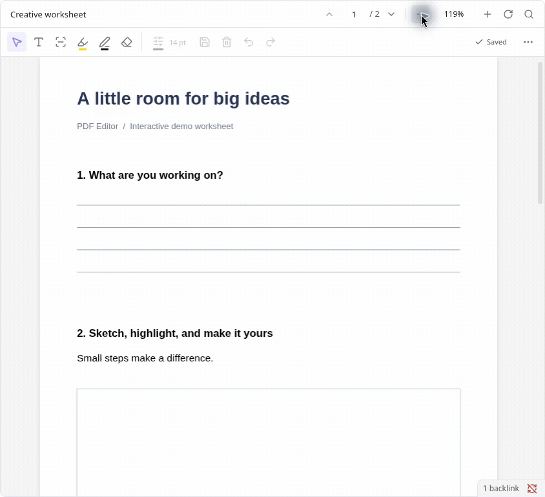This screenshot has height=497, width=545.
Task: Click the heading A little room for big ideas
Action: 183,99
